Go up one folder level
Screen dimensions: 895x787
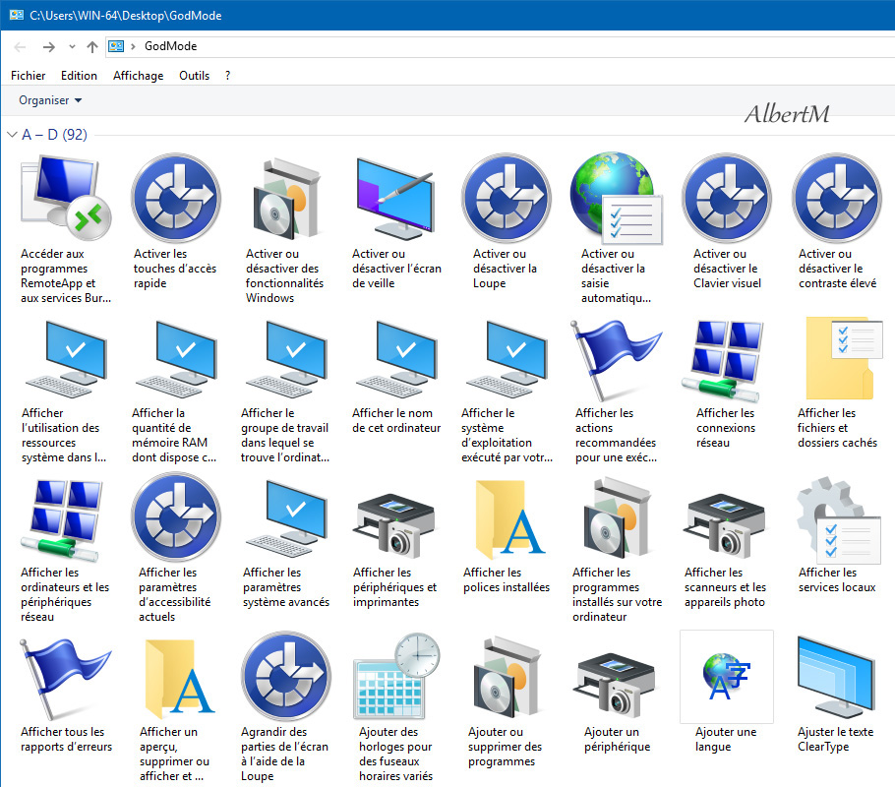click(x=91, y=47)
